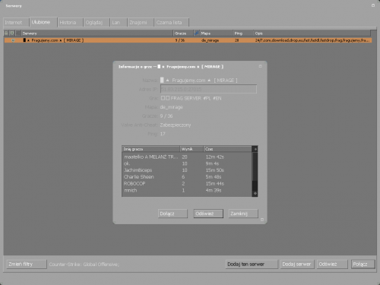The height and width of the screenshot is (285, 380).
Task: Sort by password lock column icon
Action: click(x=6, y=33)
